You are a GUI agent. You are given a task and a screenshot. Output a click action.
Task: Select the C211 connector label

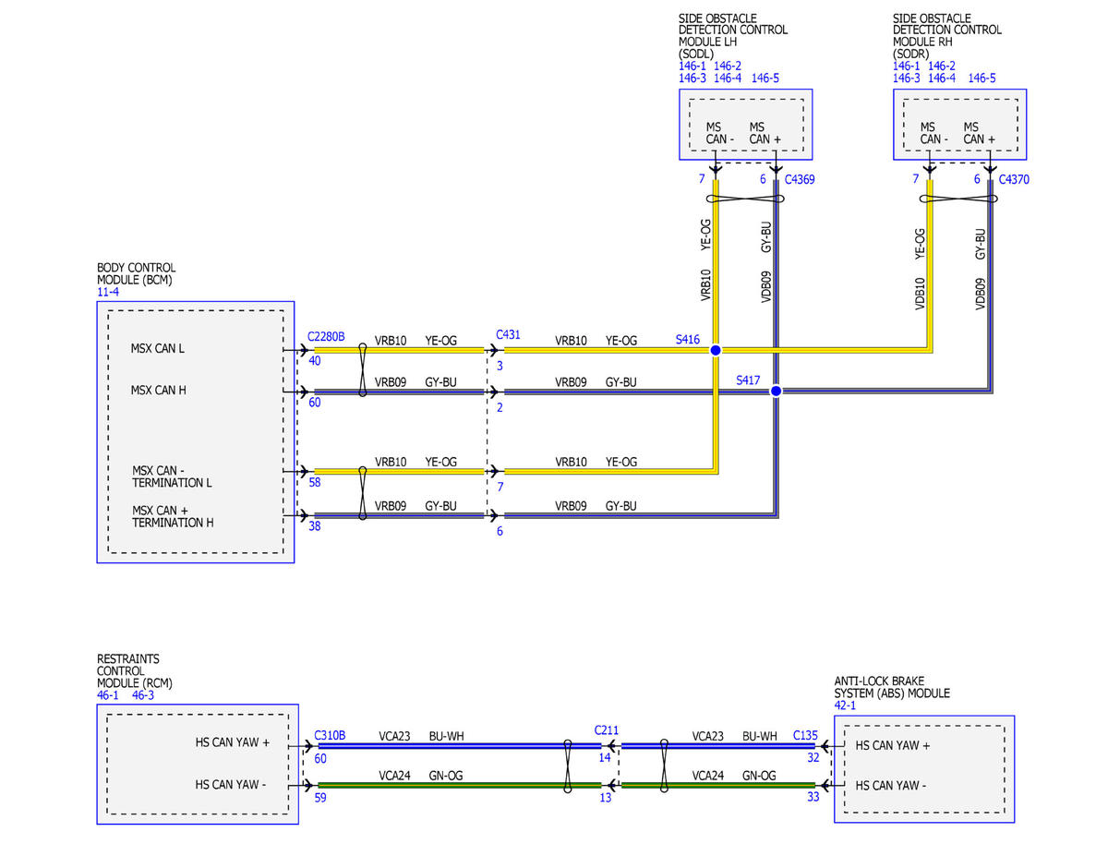tap(606, 729)
